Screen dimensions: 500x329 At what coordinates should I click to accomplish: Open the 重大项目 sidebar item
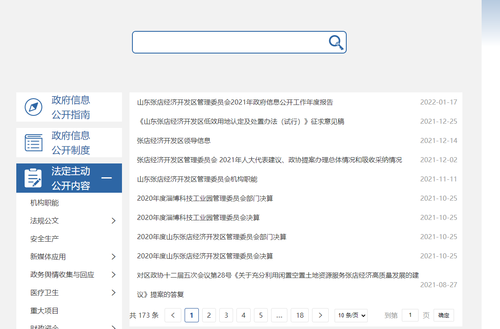45,311
